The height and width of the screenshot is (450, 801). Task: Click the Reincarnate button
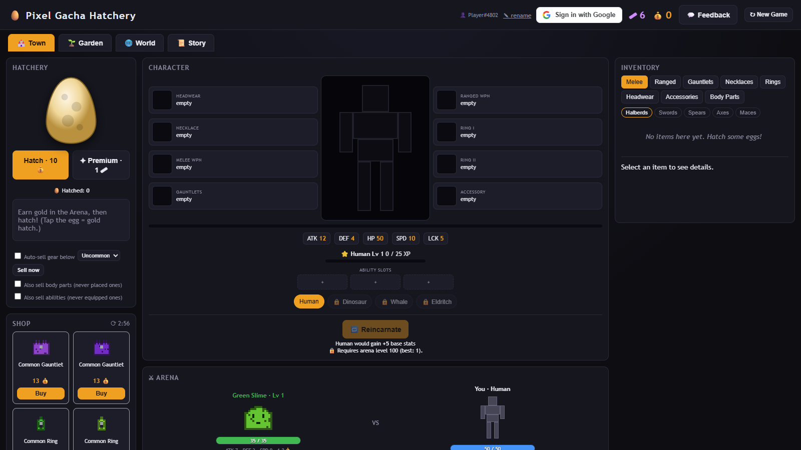375,329
